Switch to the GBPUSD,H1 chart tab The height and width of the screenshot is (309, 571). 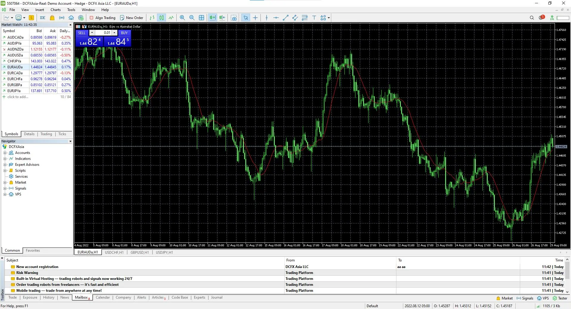(x=139, y=253)
